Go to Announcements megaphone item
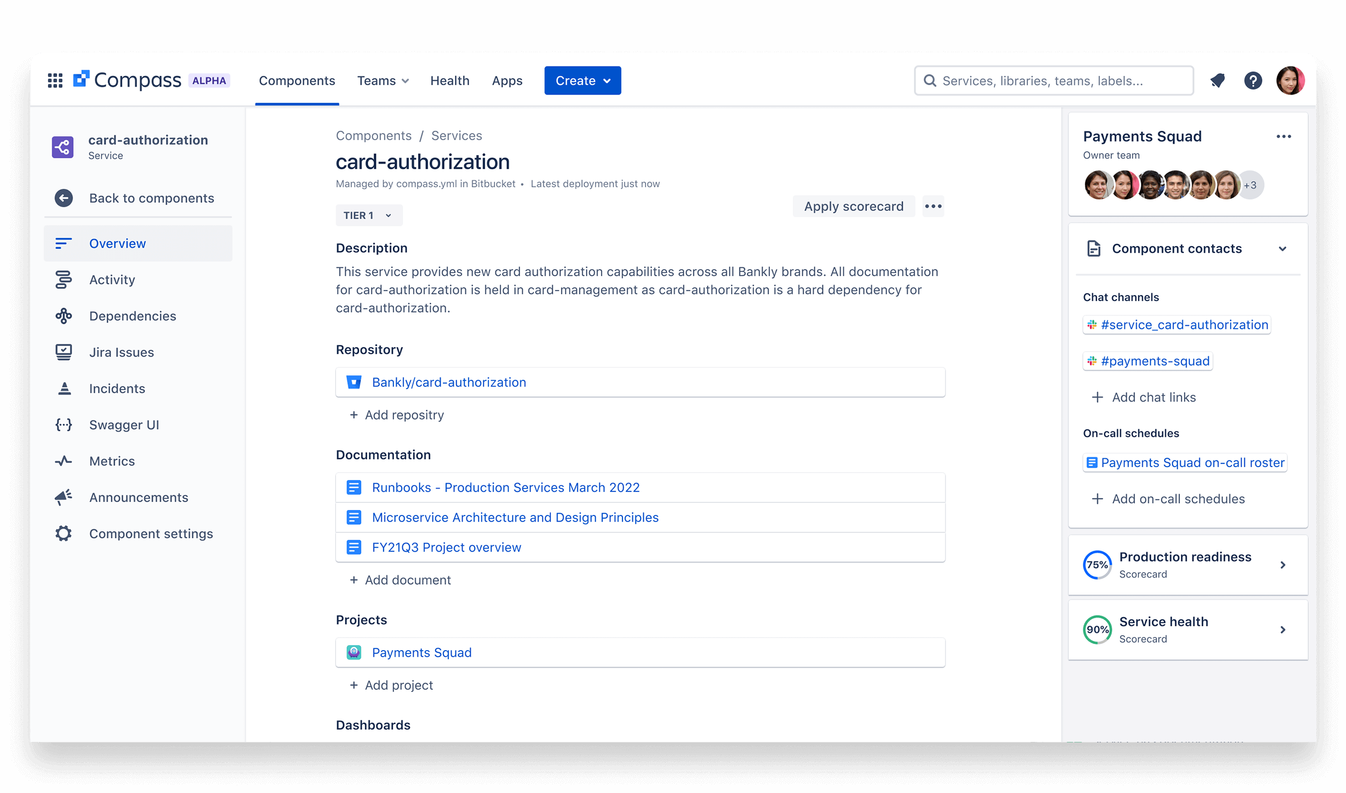 click(x=138, y=497)
